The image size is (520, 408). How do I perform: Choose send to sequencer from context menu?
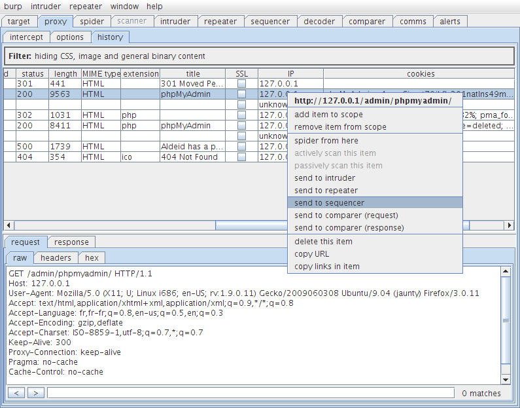[329, 203]
